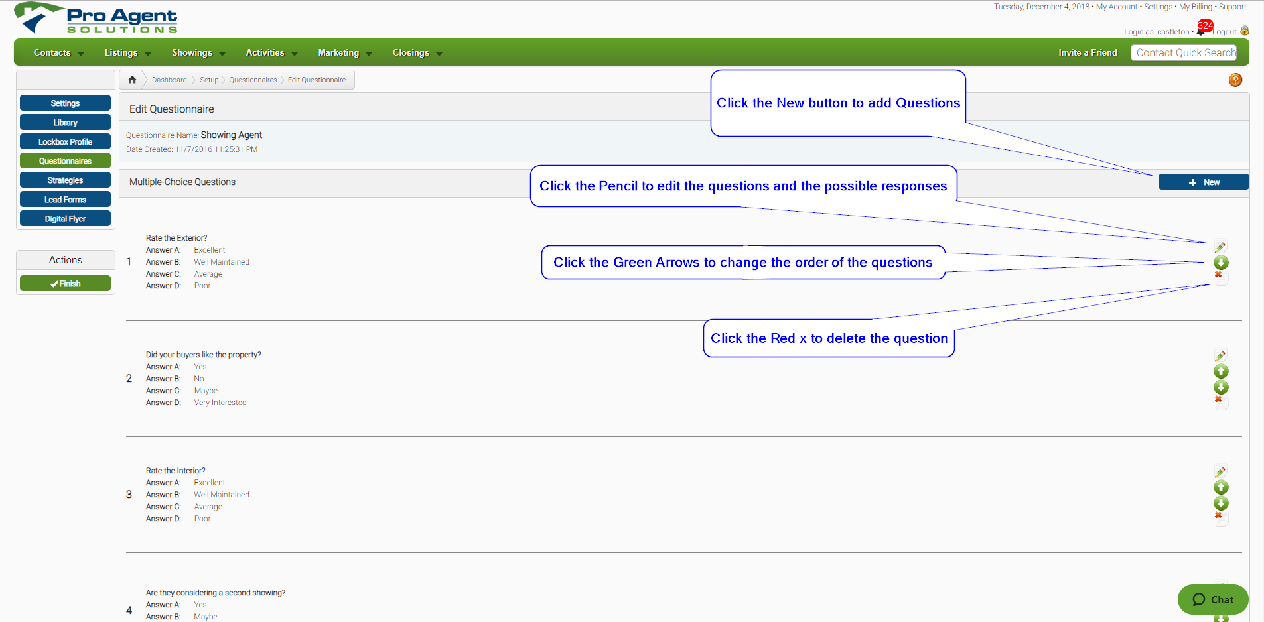
Task: Expand the Contacts dropdown arrow
Action: tap(81, 54)
